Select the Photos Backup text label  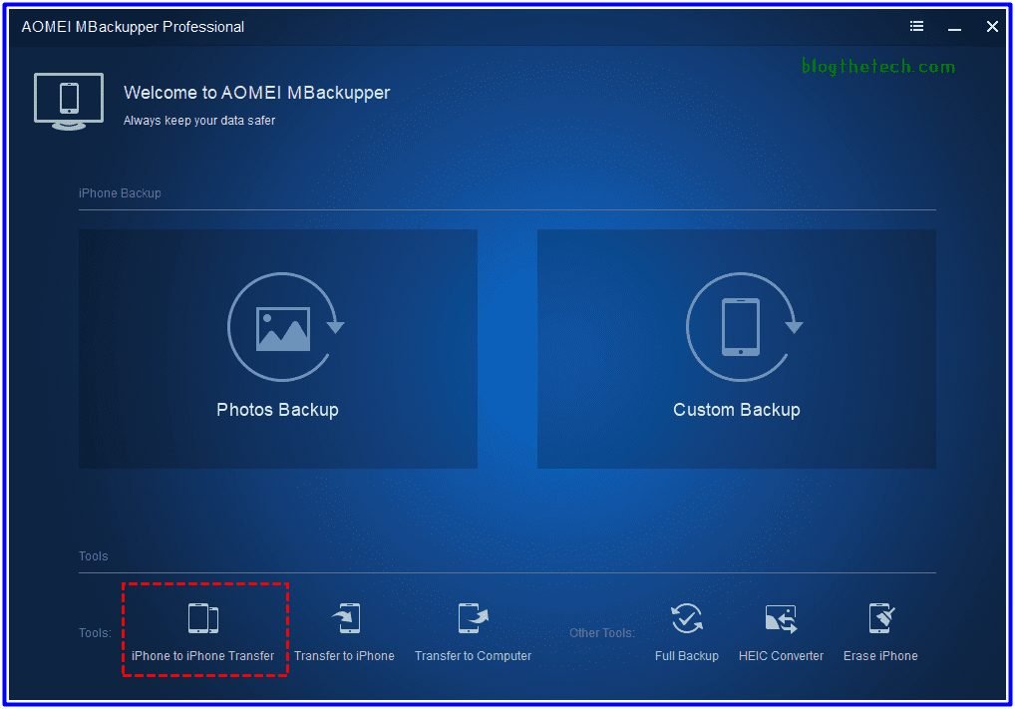click(277, 410)
